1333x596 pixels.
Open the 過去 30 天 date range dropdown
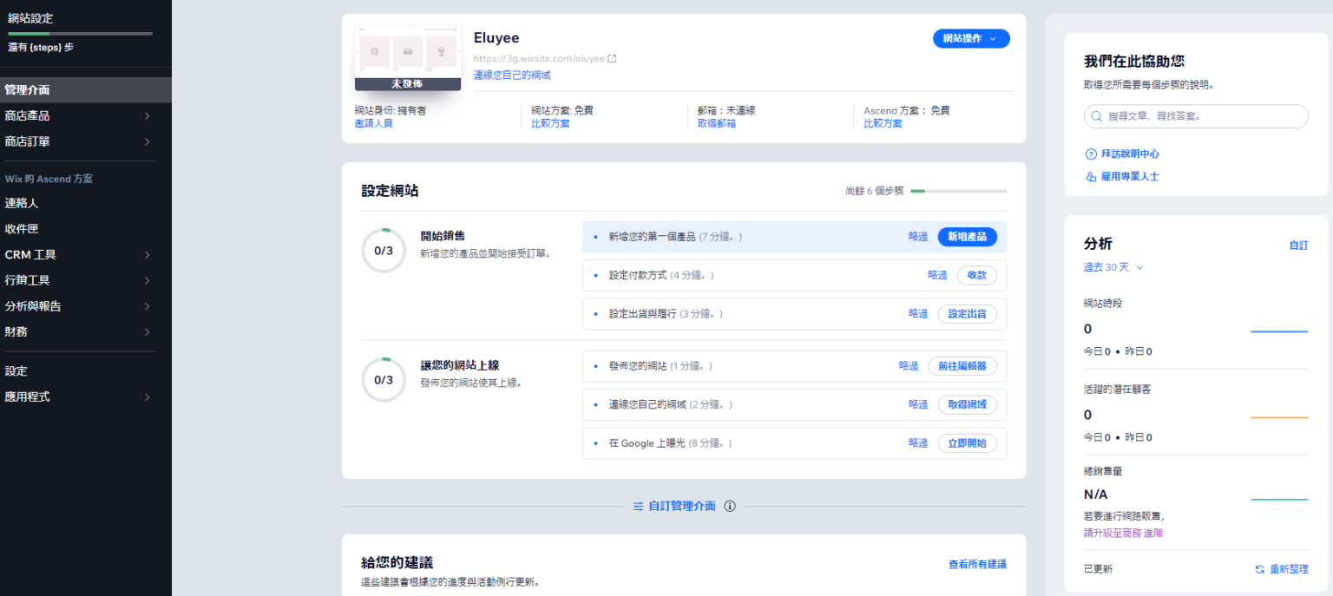pos(1113,267)
